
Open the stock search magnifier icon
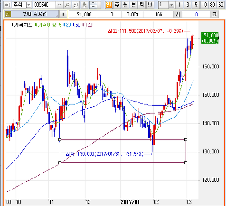(67, 5)
